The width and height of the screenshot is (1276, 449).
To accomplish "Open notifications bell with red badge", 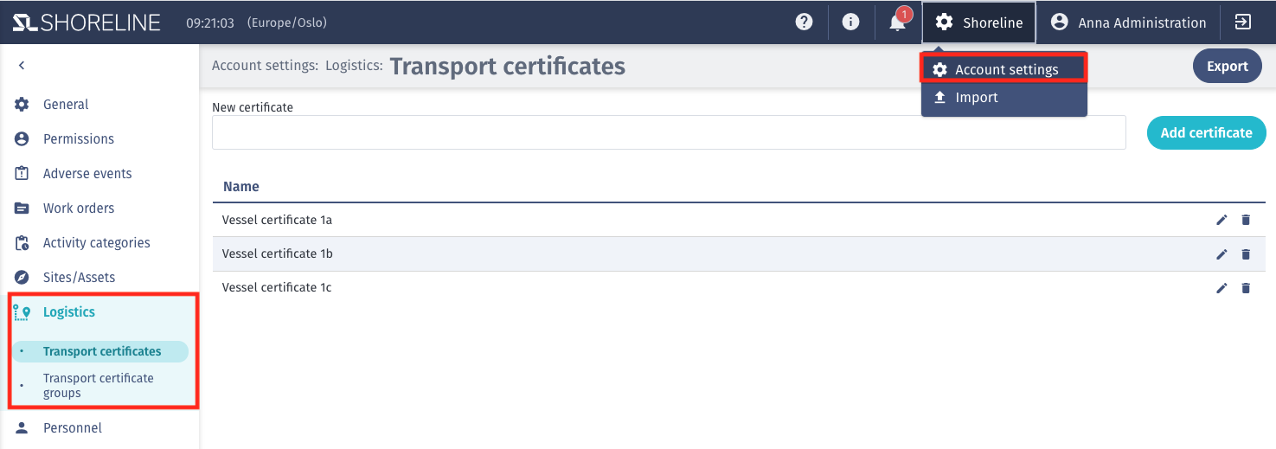I will click(899, 22).
